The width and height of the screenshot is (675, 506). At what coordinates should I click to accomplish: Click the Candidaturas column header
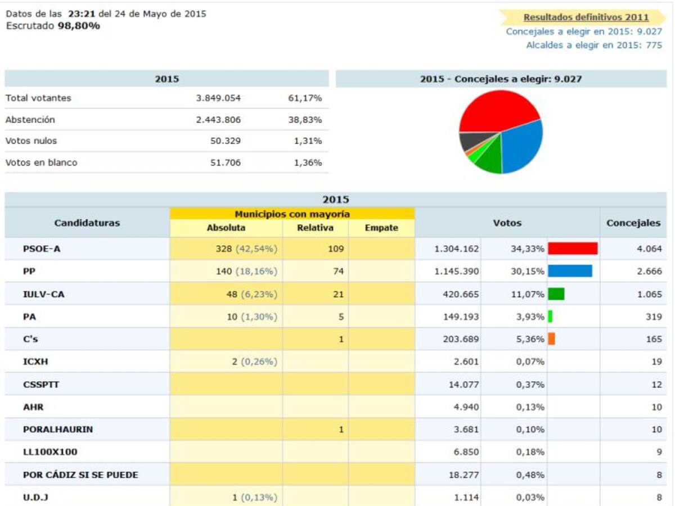coord(87,223)
